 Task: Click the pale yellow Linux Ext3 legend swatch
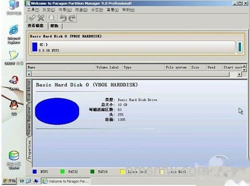[161, 172]
